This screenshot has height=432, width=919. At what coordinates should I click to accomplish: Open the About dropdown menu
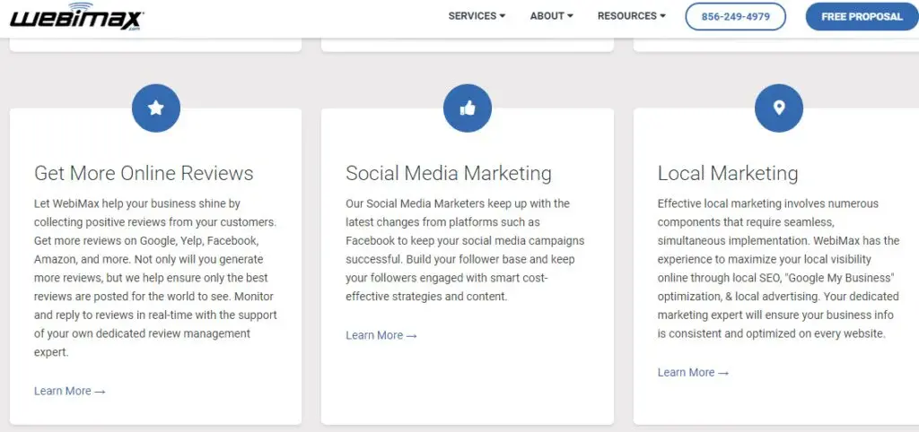tap(552, 16)
